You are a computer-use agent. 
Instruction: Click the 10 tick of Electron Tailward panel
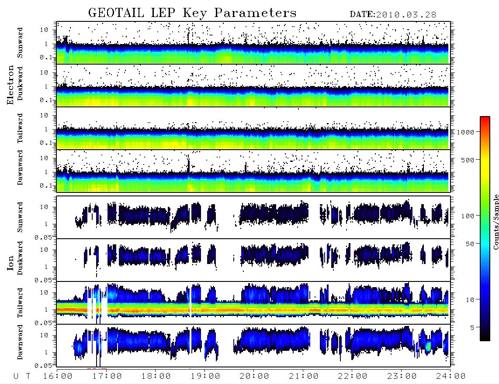point(44,115)
